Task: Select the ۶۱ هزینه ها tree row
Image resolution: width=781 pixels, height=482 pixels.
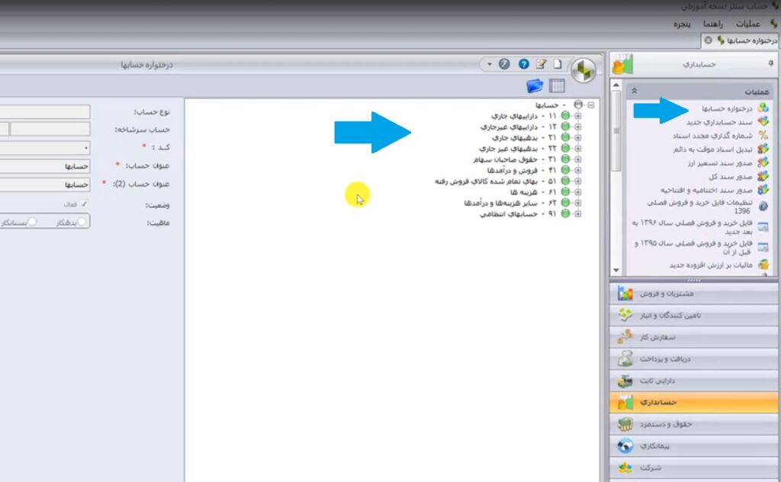Action: 533,192
